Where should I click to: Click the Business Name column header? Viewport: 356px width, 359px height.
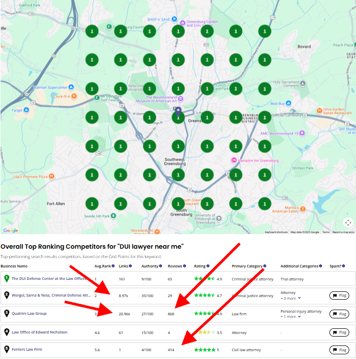click(14, 266)
